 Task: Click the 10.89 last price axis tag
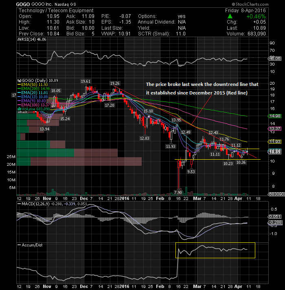[x=275, y=152]
